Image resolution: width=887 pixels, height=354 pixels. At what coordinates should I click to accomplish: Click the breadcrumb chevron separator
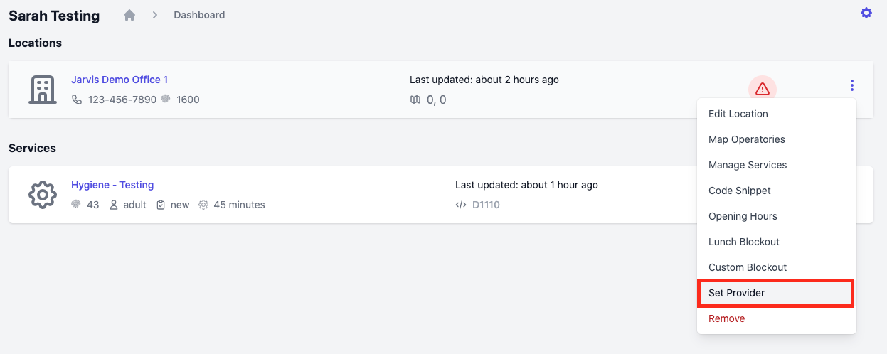coord(154,15)
